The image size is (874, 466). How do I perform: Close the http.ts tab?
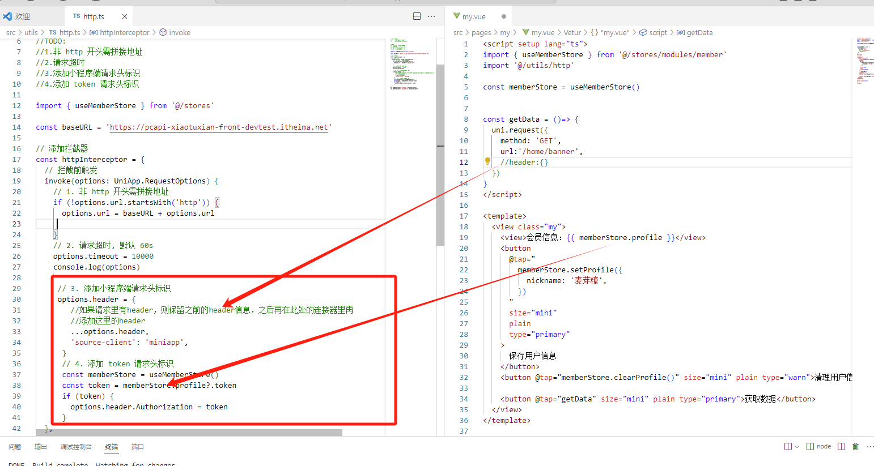125,16
